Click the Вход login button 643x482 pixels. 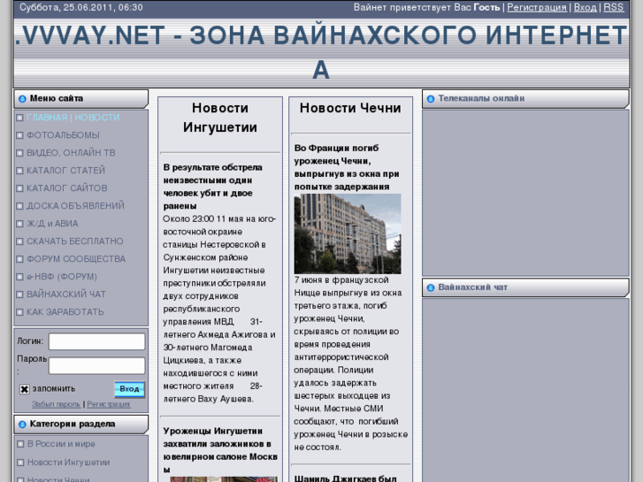(129, 389)
